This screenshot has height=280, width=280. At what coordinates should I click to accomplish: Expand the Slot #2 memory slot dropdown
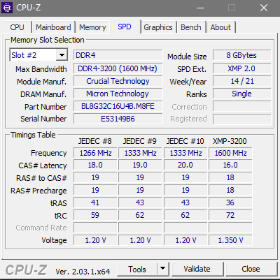[x=62, y=55]
